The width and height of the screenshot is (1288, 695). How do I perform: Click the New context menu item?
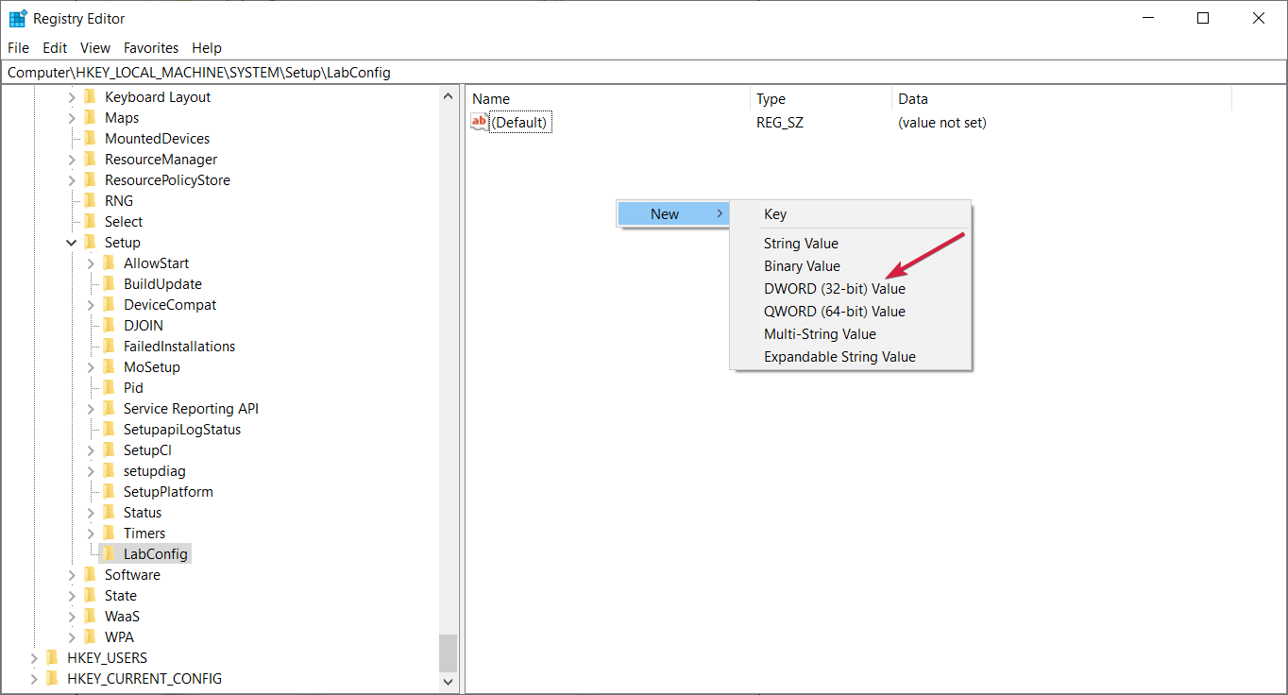pos(673,213)
